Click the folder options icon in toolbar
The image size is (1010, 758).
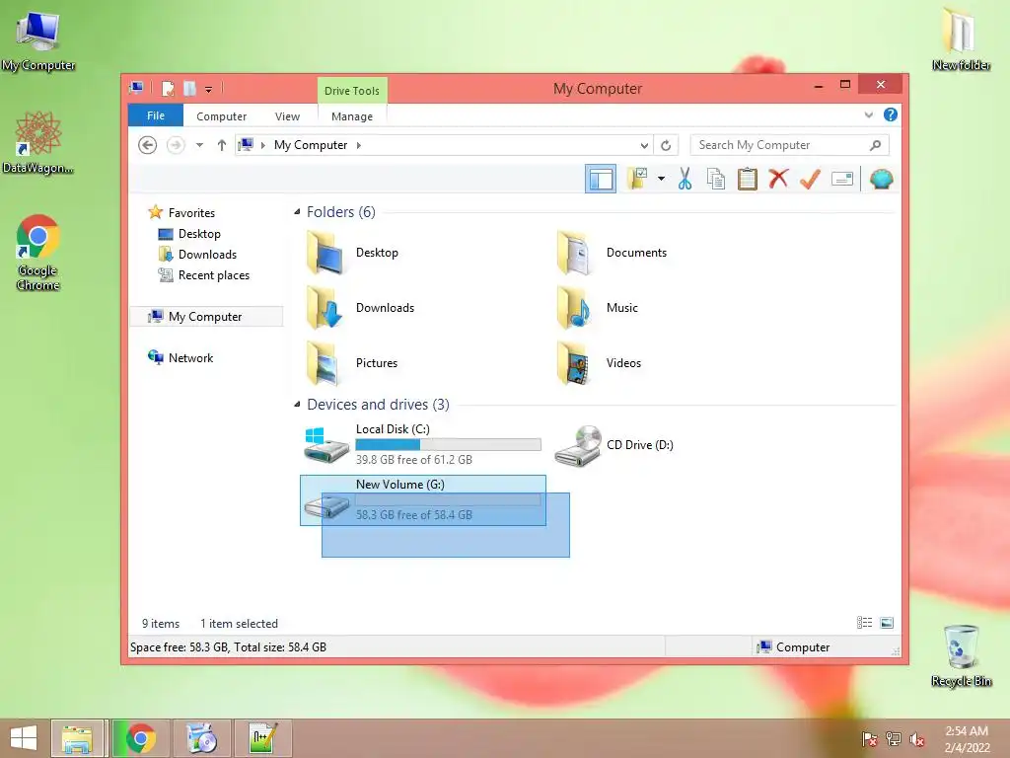pos(637,179)
